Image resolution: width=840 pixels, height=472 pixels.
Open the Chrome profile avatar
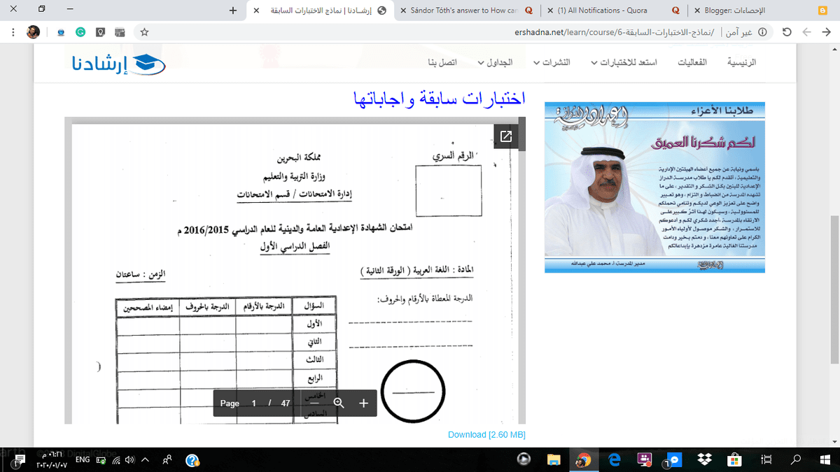pyautogui.click(x=33, y=32)
